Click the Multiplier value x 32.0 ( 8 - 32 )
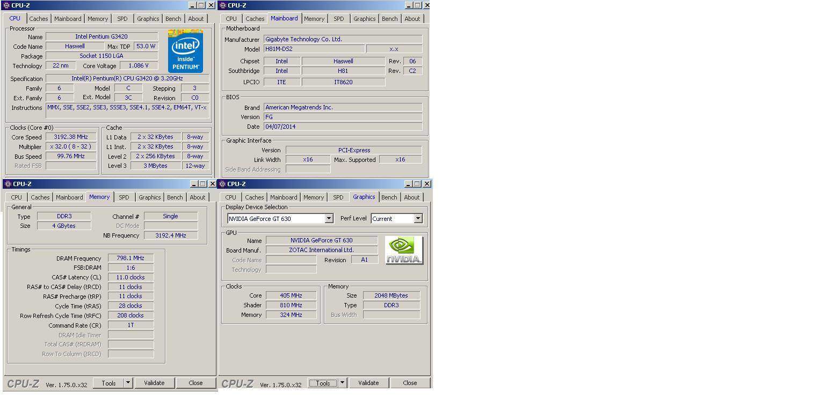 71,146
